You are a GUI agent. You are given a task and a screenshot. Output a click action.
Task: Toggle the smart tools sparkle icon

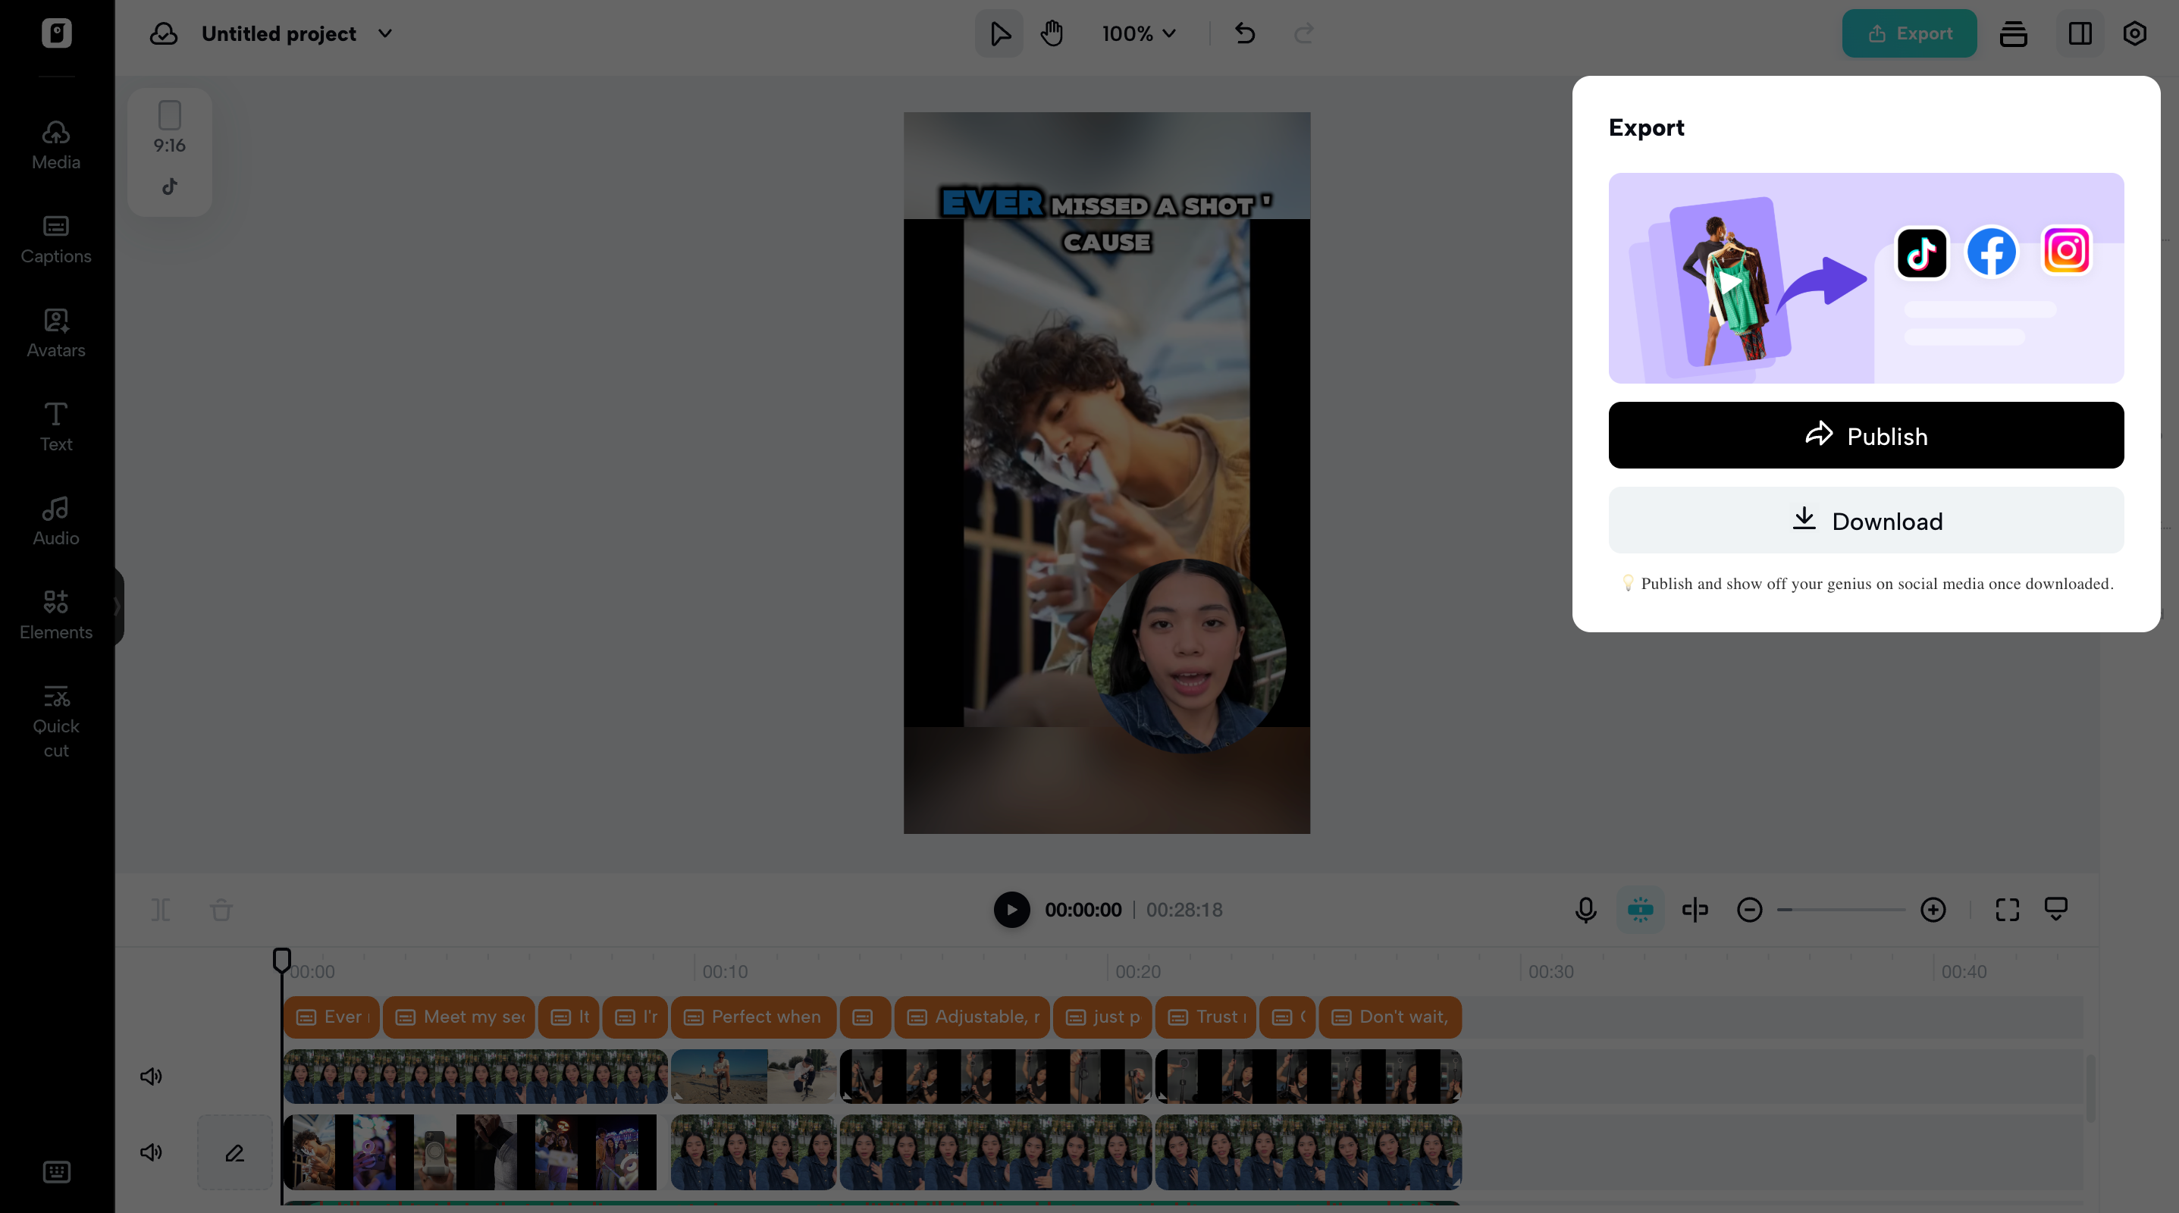(1639, 909)
